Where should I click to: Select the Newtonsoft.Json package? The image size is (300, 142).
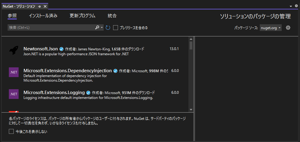95,52
